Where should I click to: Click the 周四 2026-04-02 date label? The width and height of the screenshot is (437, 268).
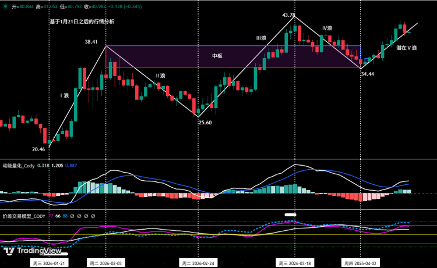361,263
